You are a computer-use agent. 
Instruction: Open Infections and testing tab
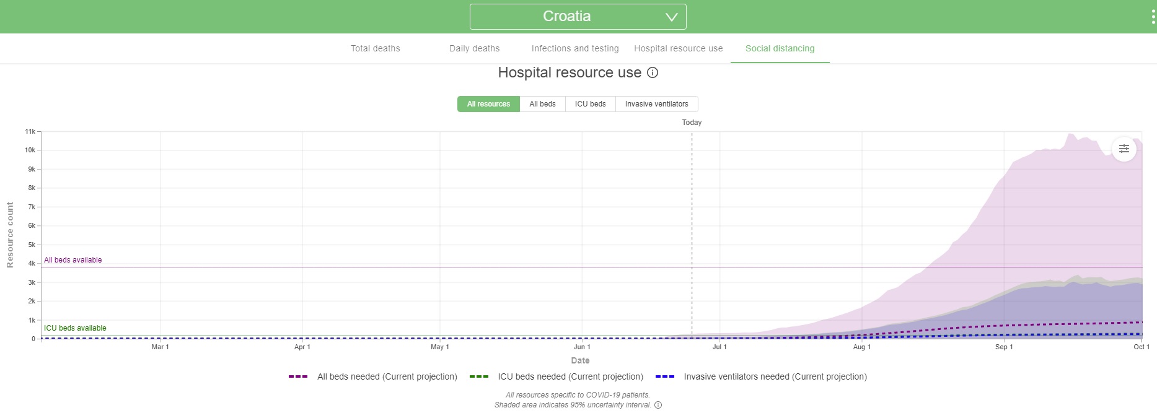574,48
